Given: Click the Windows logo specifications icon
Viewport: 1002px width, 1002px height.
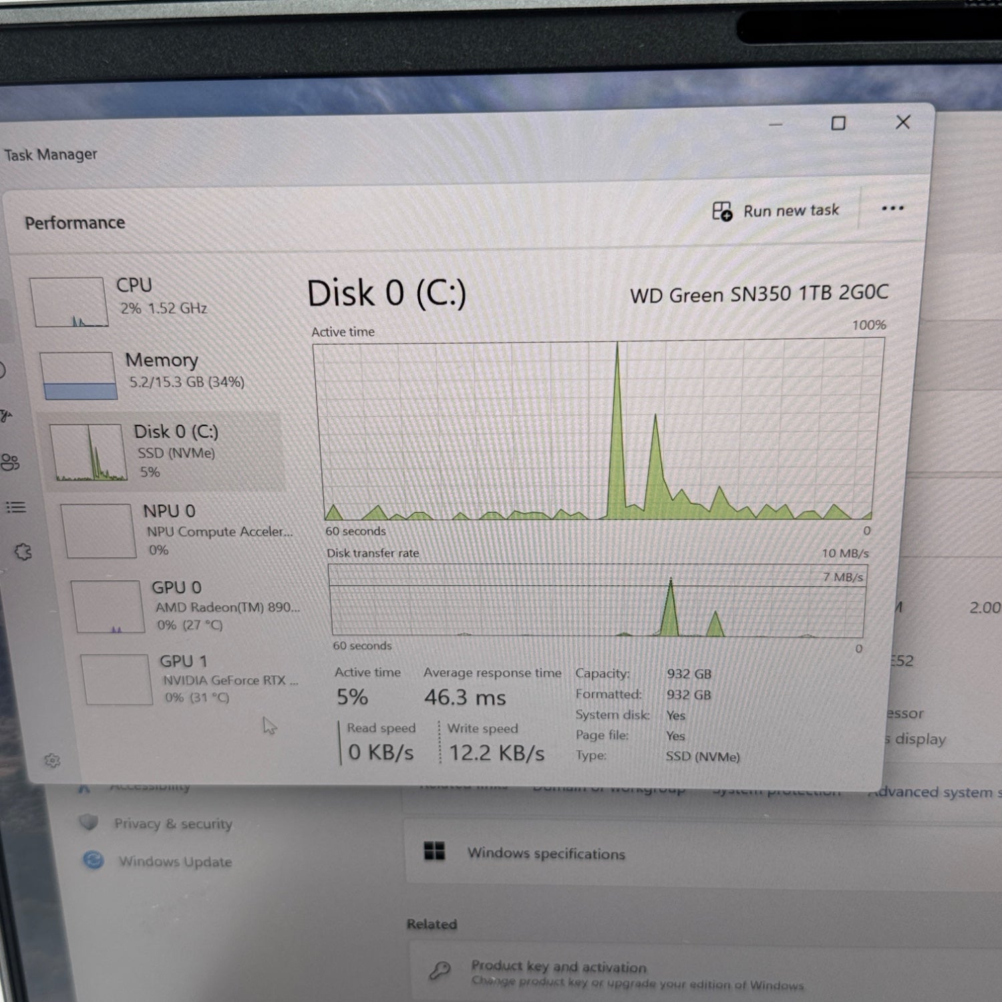Looking at the screenshot, I should pyautogui.click(x=434, y=851).
